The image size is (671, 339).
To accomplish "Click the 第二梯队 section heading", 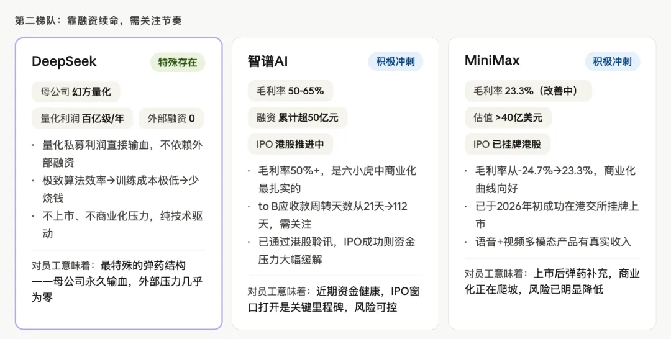I will tap(98, 20).
